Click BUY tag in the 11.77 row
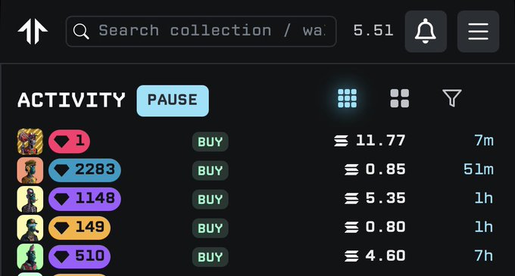This screenshot has width=515, height=276. coord(211,141)
